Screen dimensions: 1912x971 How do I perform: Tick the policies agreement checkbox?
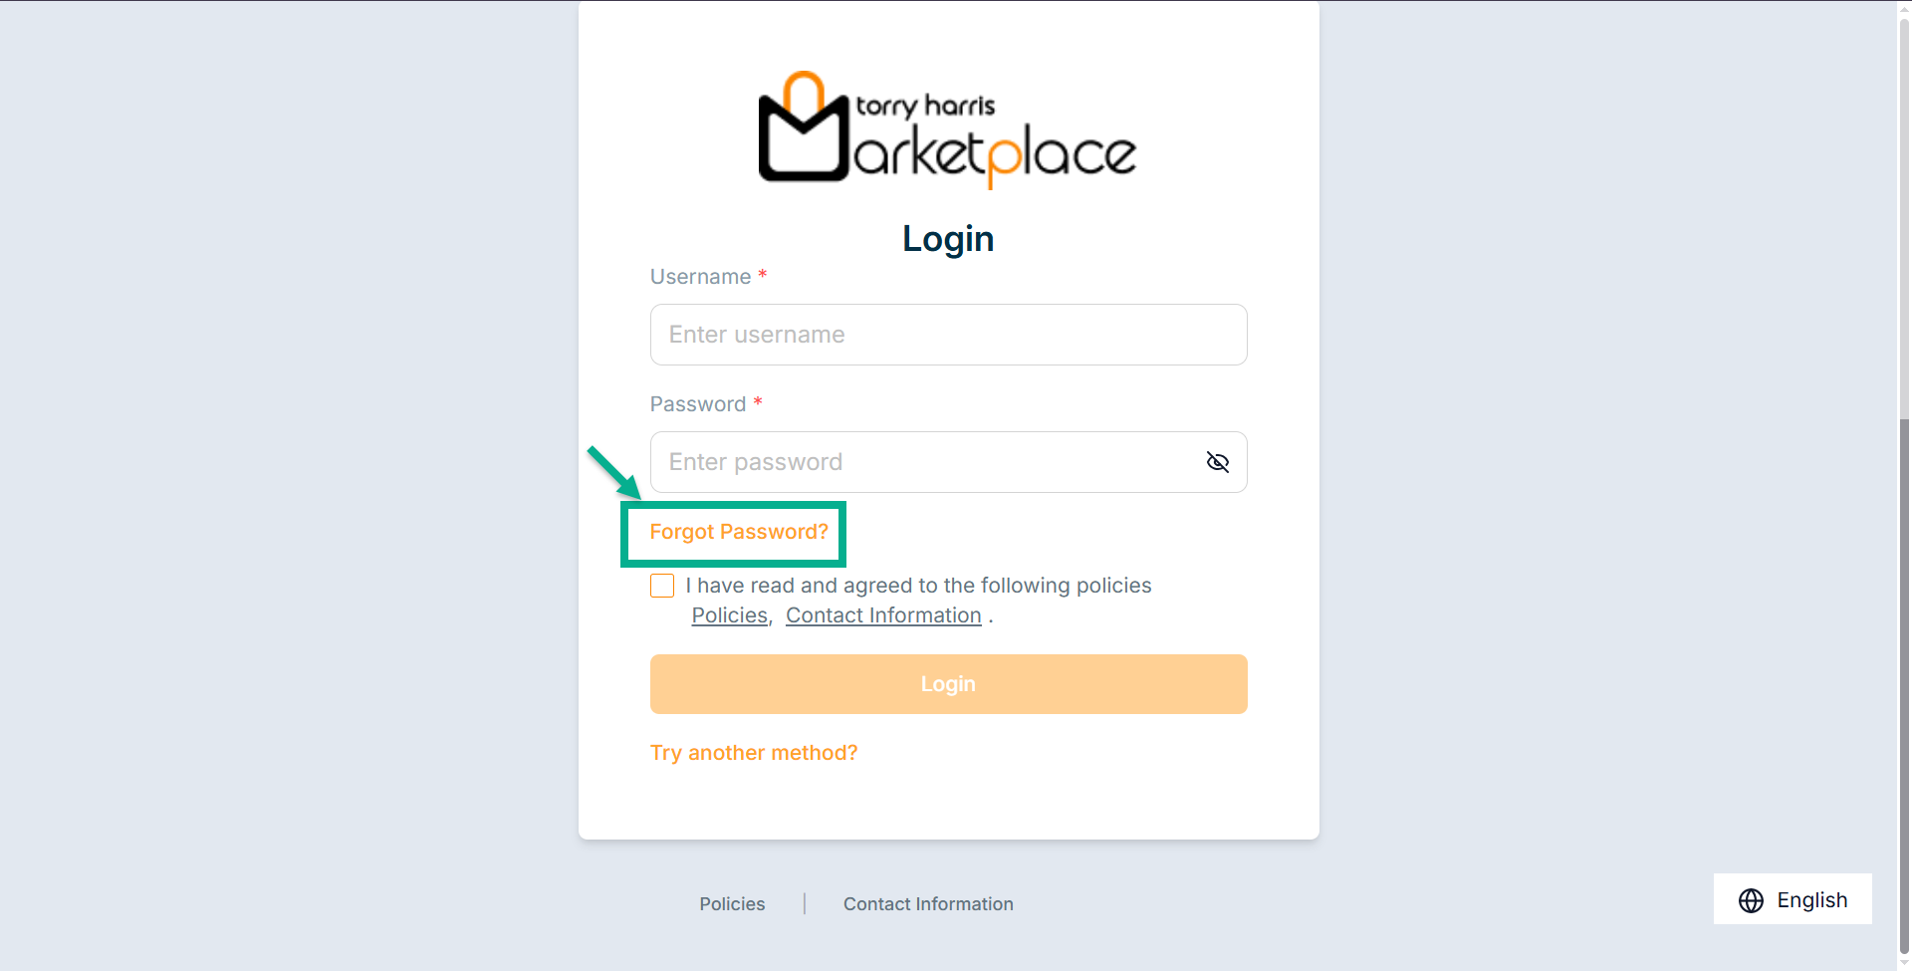click(662, 586)
